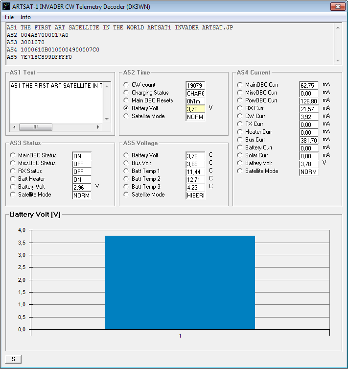Screen dimensions: 348x369
Task: Select the TX Curr radio button
Action: [240, 124]
